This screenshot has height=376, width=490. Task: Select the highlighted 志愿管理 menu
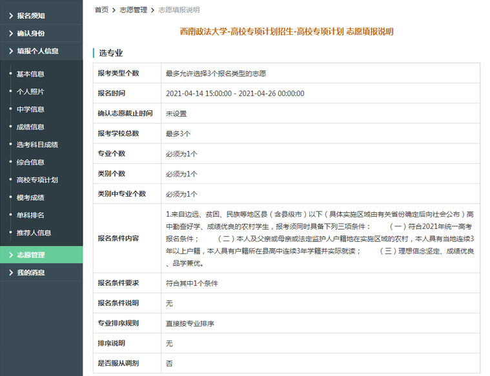[41, 255]
